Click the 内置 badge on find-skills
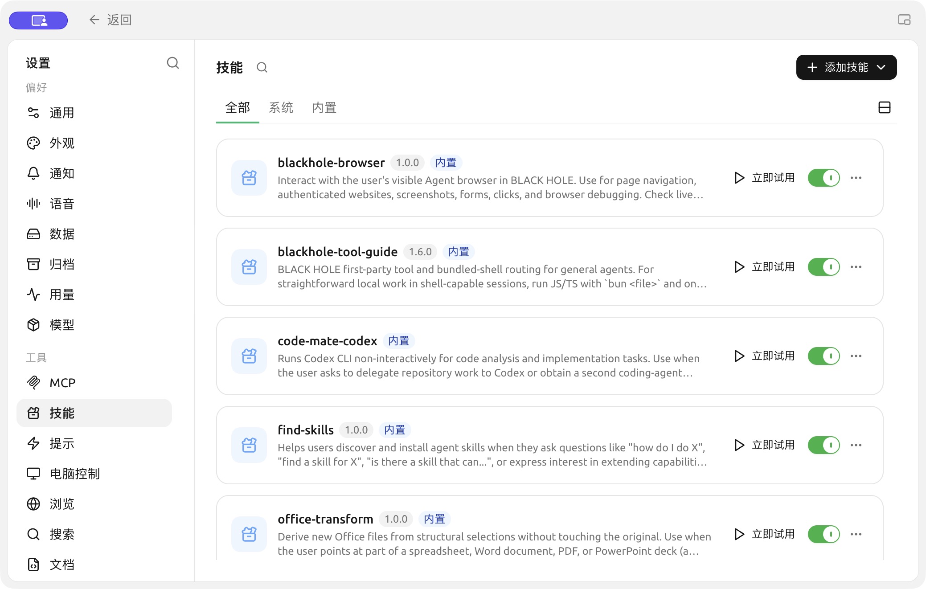The width and height of the screenshot is (926, 589). point(395,430)
